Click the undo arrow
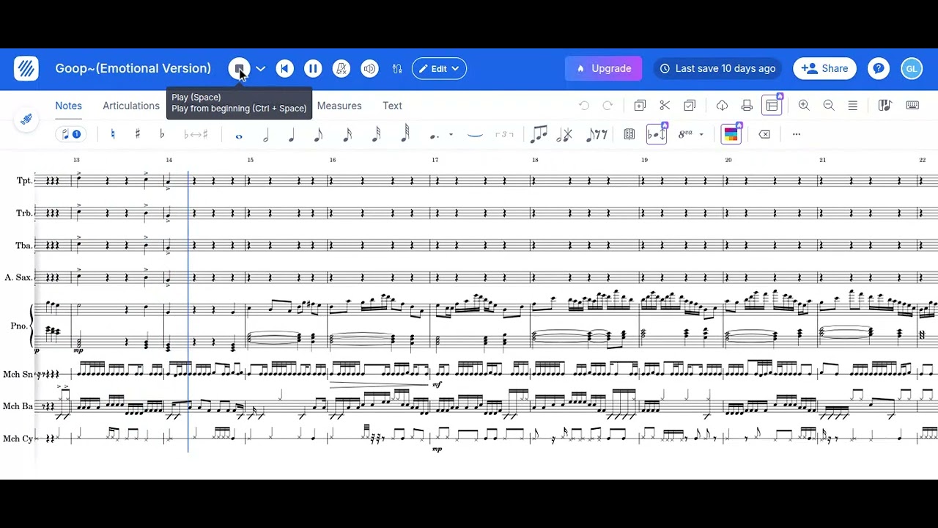 click(584, 106)
